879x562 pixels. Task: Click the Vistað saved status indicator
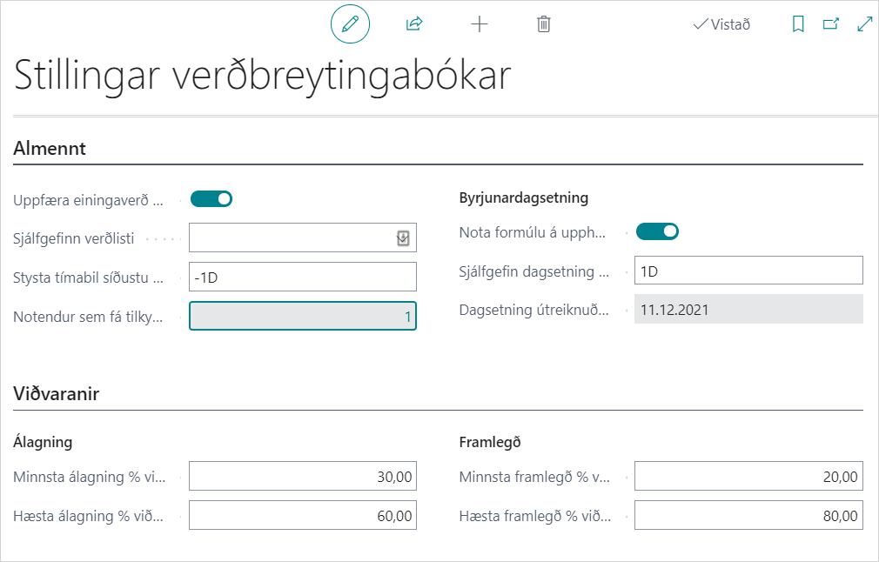[x=721, y=24]
